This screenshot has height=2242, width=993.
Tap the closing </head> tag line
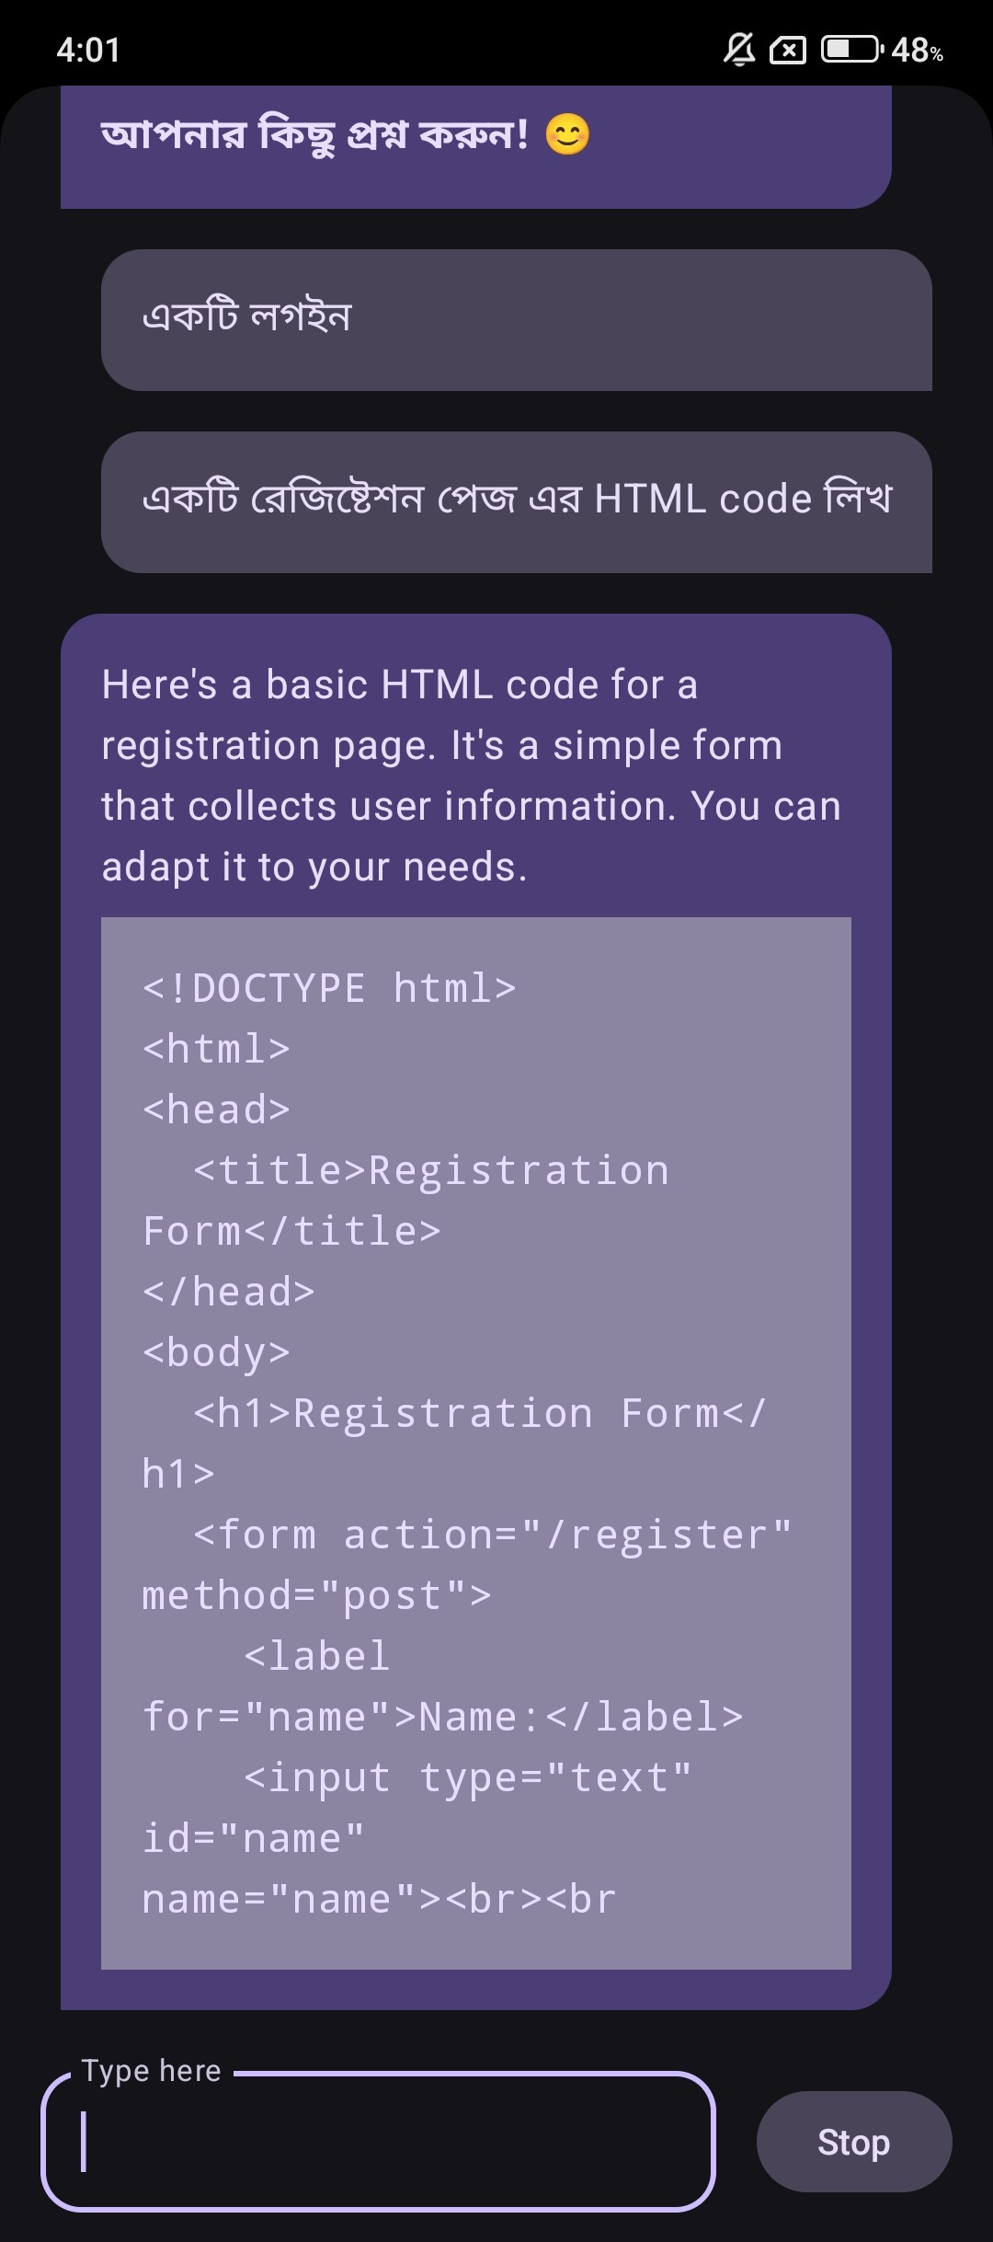click(229, 1292)
